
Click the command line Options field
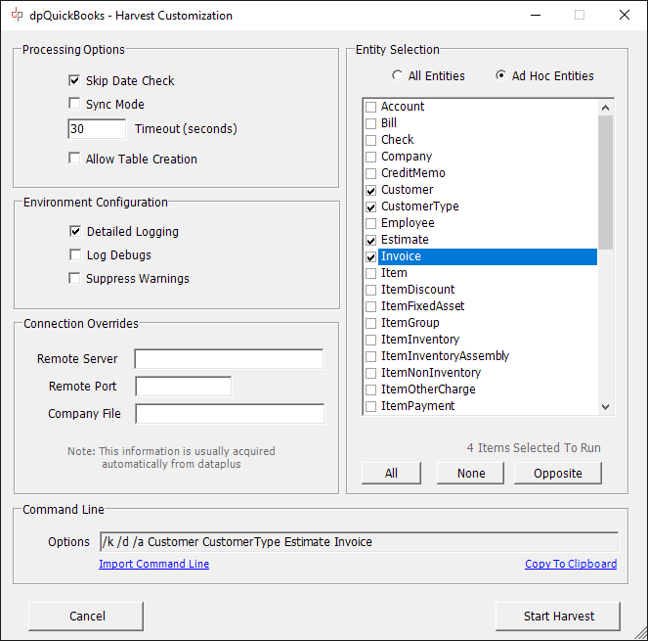[359, 542]
